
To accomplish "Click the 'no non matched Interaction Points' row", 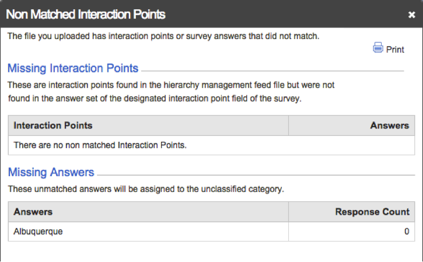I will pyautogui.click(x=211, y=145).
